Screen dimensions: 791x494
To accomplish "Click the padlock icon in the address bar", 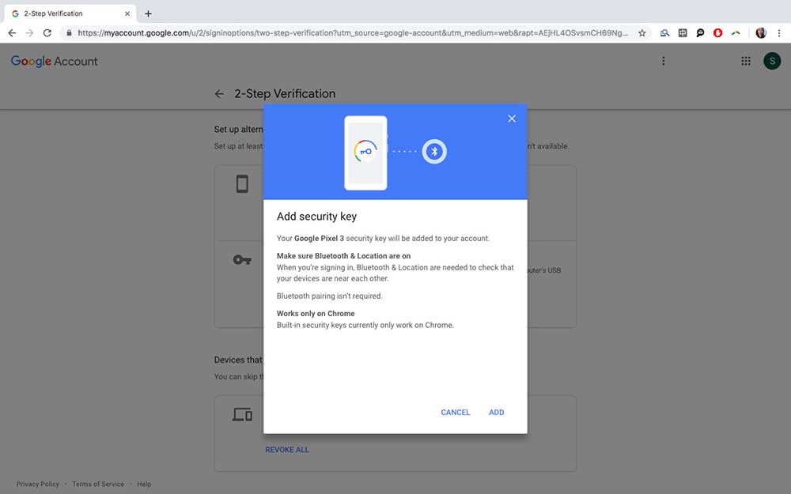I will point(69,32).
